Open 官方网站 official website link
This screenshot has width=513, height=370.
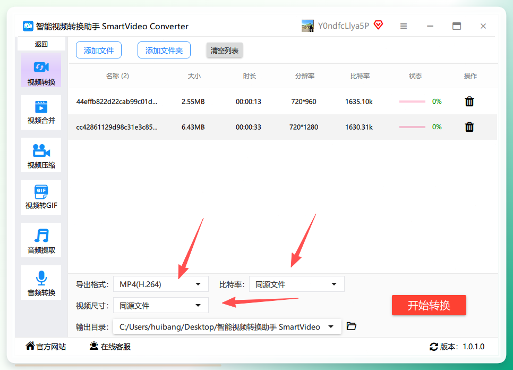[46, 347]
